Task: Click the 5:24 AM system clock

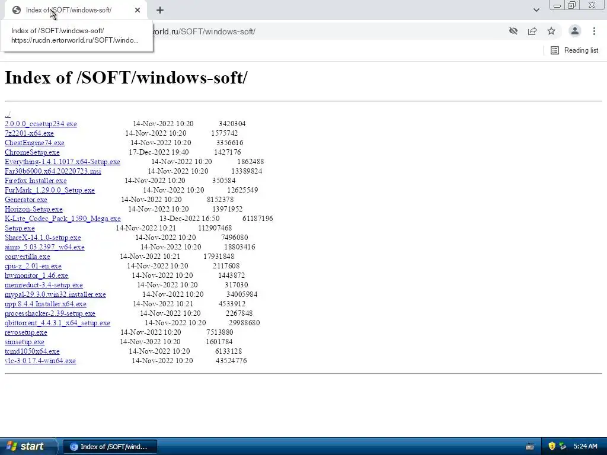Action: click(585, 447)
